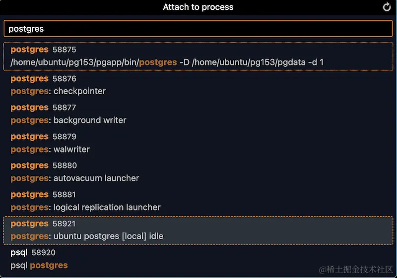The image size is (397, 278).
Task: Click the pgdata command line path text
Action: click(249, 62)
